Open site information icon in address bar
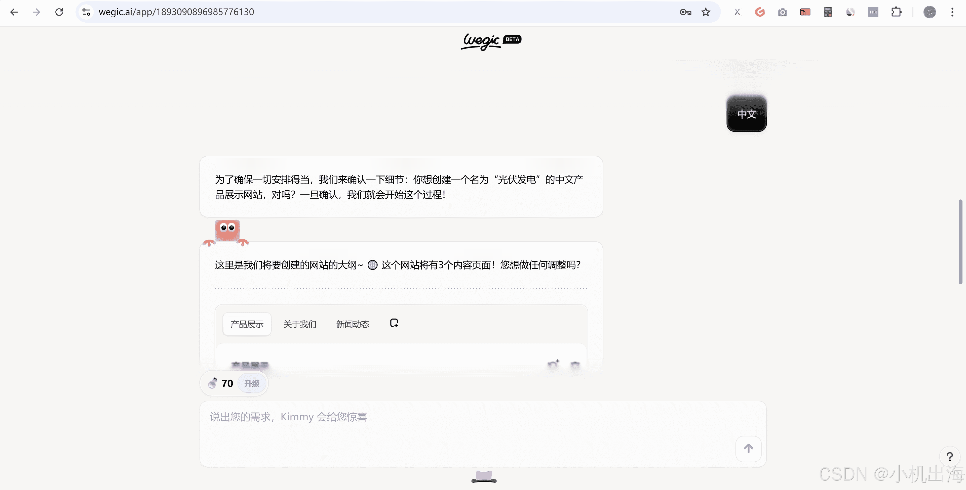 click(x=86, y=12)
